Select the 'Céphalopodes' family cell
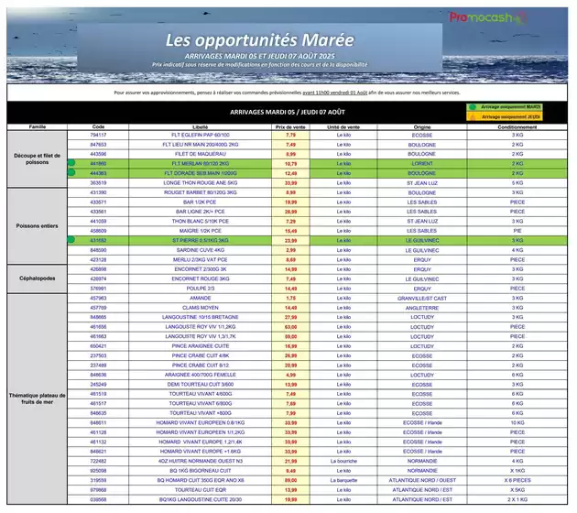Viewport: 577px width, 513px height. click(x=38, y=278)
